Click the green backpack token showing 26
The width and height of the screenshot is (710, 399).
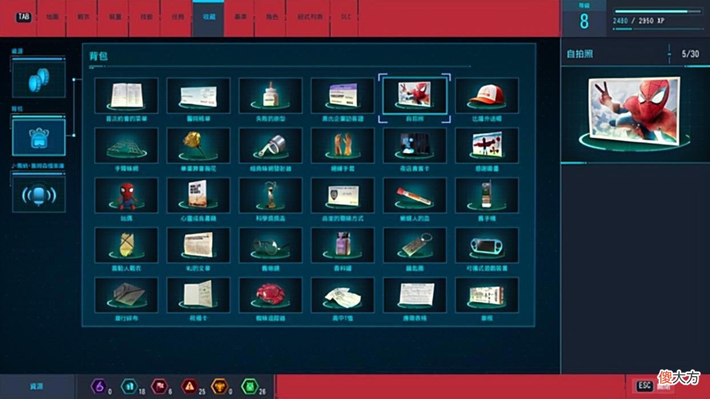(x=249, y=386)
